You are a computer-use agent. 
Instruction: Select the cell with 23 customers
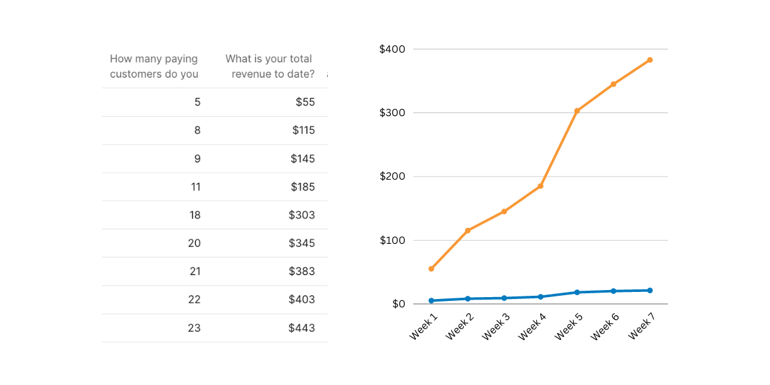[x=194, y=328]
